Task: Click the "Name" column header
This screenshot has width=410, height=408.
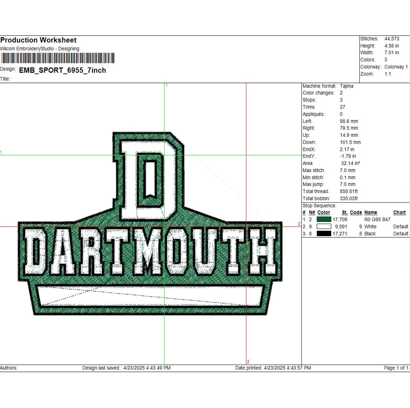Action: pos(371,212)
